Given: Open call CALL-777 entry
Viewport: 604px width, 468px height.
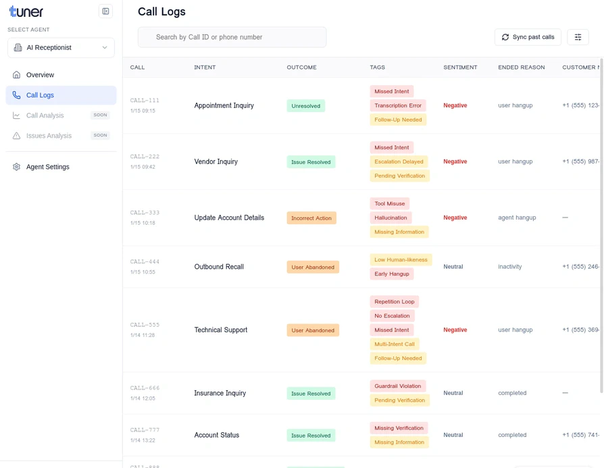Looking at the screenshot, I should [145, 430].
